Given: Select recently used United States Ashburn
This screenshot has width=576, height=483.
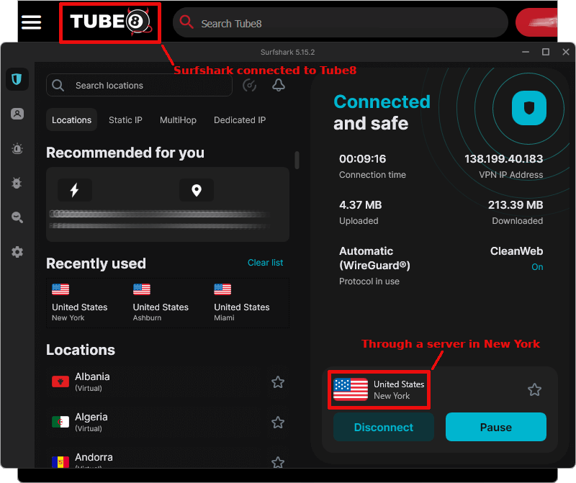Looking at the screenshot, I should pos(161,303).
